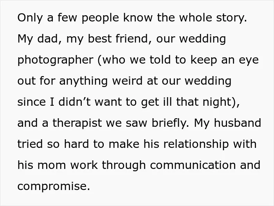Click the word "Only" at the paragraph start
Screen dimensions: 274x206
(30, 18)
